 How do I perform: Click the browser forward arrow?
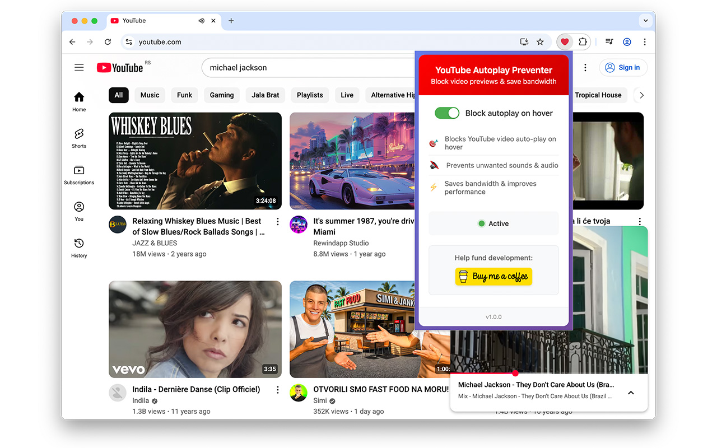coord(90,42)
